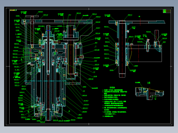This screenshot has width=178, height=133.
Task: Click the view label above the upper-right section view
Action: 139,17
